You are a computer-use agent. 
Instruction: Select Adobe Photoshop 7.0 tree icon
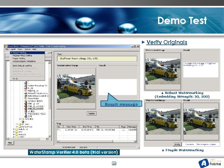(26, 86)
